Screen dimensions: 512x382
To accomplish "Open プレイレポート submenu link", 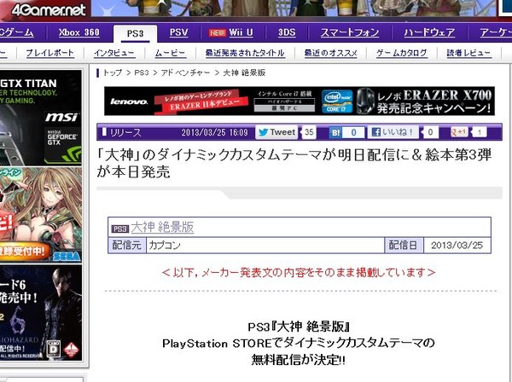I will pos(49,53).
